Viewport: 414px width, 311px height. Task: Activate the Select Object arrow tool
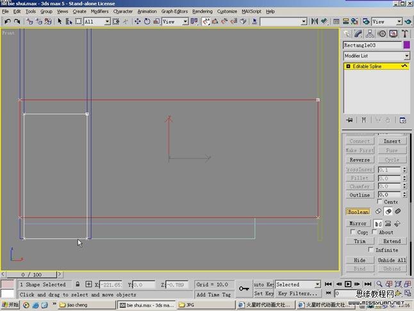[x=60, y=21]
